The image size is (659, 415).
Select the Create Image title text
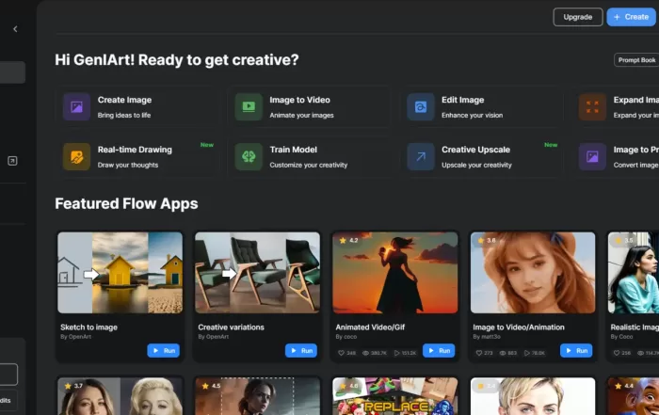pos(124,100)
